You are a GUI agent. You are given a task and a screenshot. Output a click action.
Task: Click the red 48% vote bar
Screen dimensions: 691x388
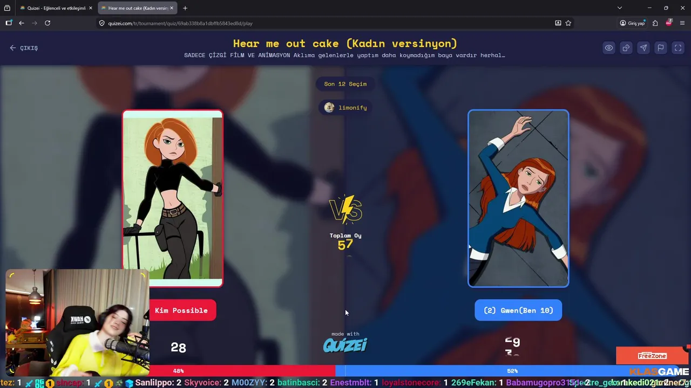242,371
